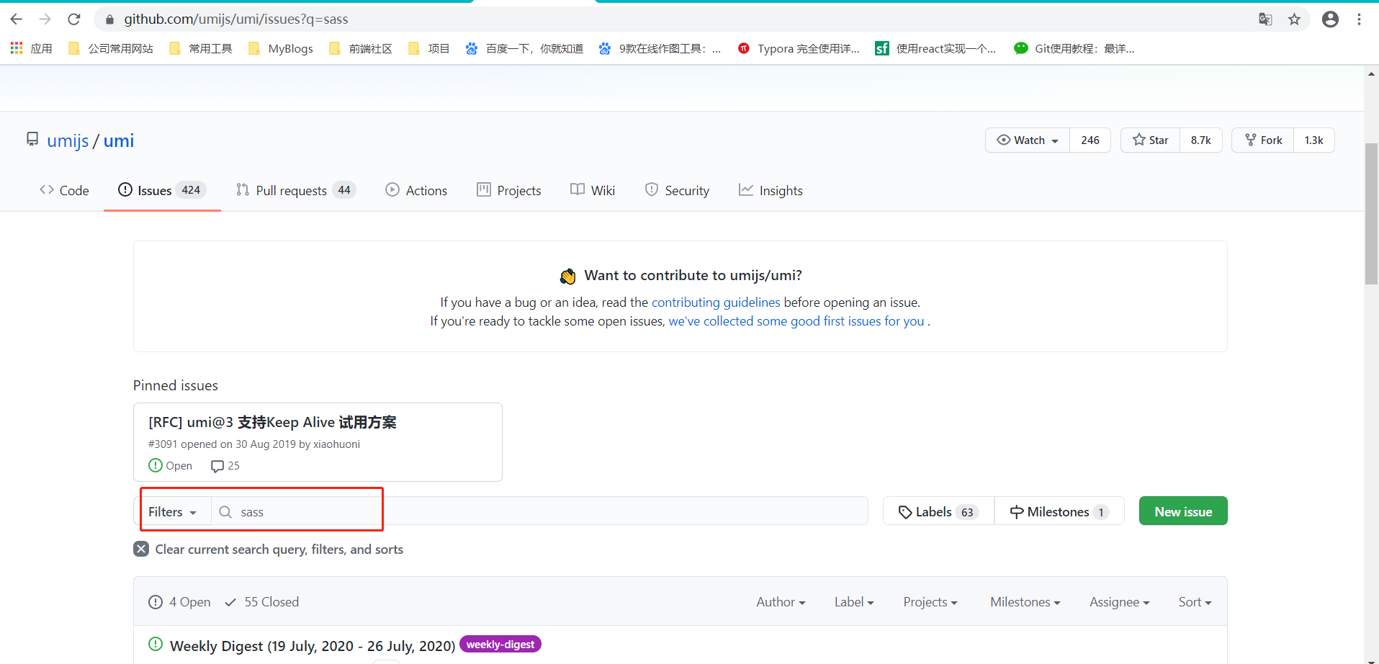This screenshot has height=664, width=1379.
Task: Show the 55 Closed issues
Action: click(261, 602)
